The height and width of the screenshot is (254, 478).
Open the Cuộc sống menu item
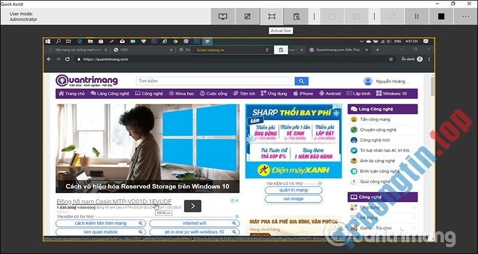[213, 94]
